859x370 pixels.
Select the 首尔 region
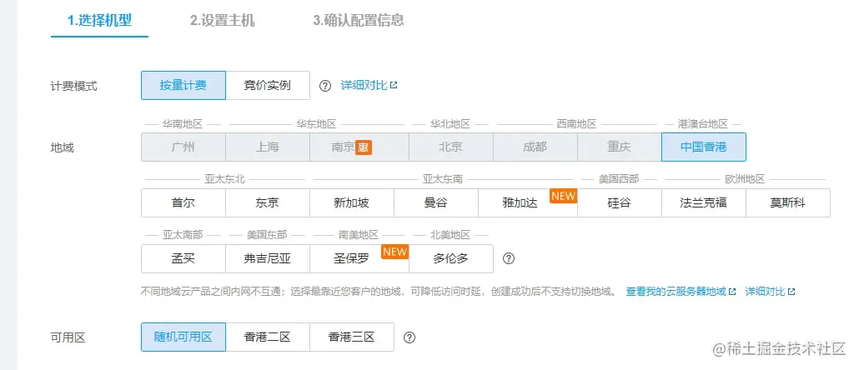pyautogui.click(x=183, y=203)
